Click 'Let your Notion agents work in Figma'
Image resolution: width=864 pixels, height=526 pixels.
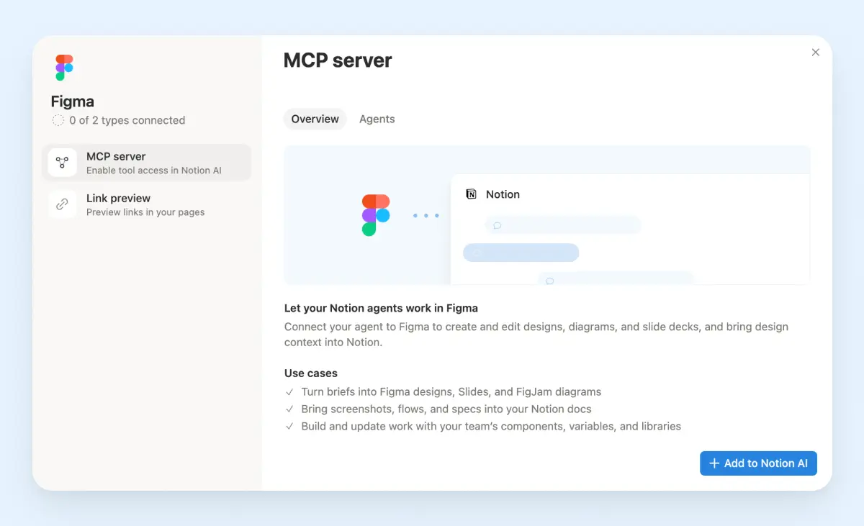point(381,308)
